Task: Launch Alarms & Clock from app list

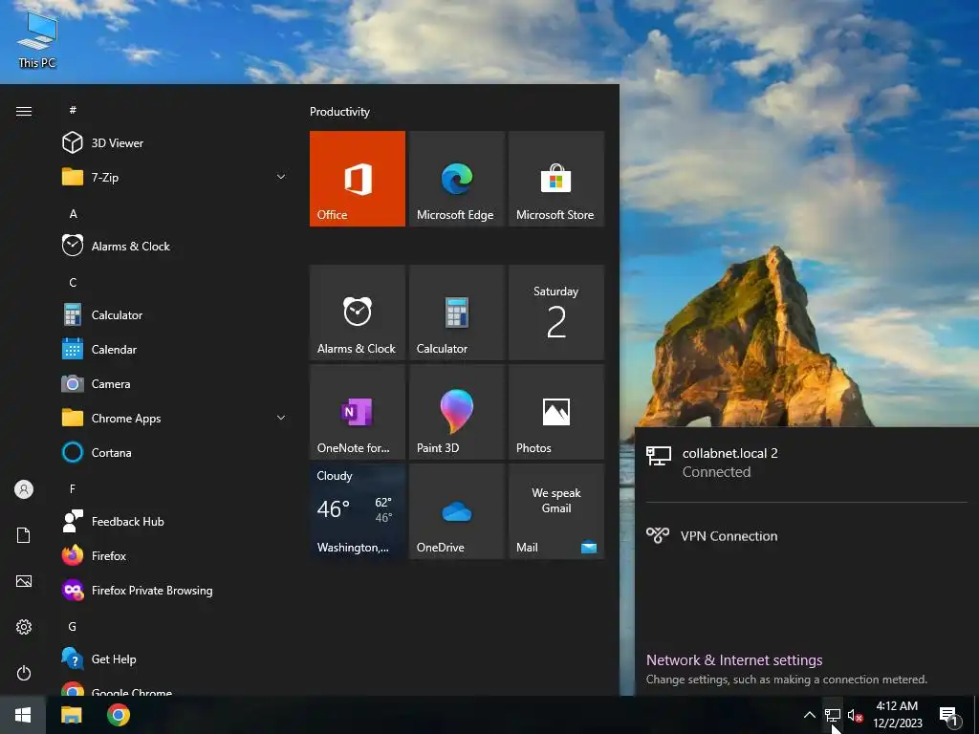Action: (x=175, y=246)
